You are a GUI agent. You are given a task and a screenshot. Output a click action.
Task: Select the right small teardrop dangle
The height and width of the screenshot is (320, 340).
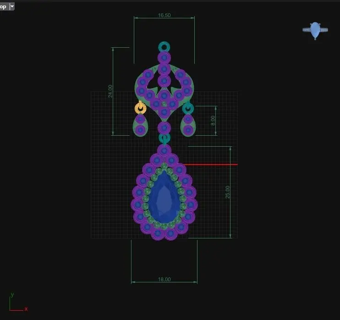(188, 125)
